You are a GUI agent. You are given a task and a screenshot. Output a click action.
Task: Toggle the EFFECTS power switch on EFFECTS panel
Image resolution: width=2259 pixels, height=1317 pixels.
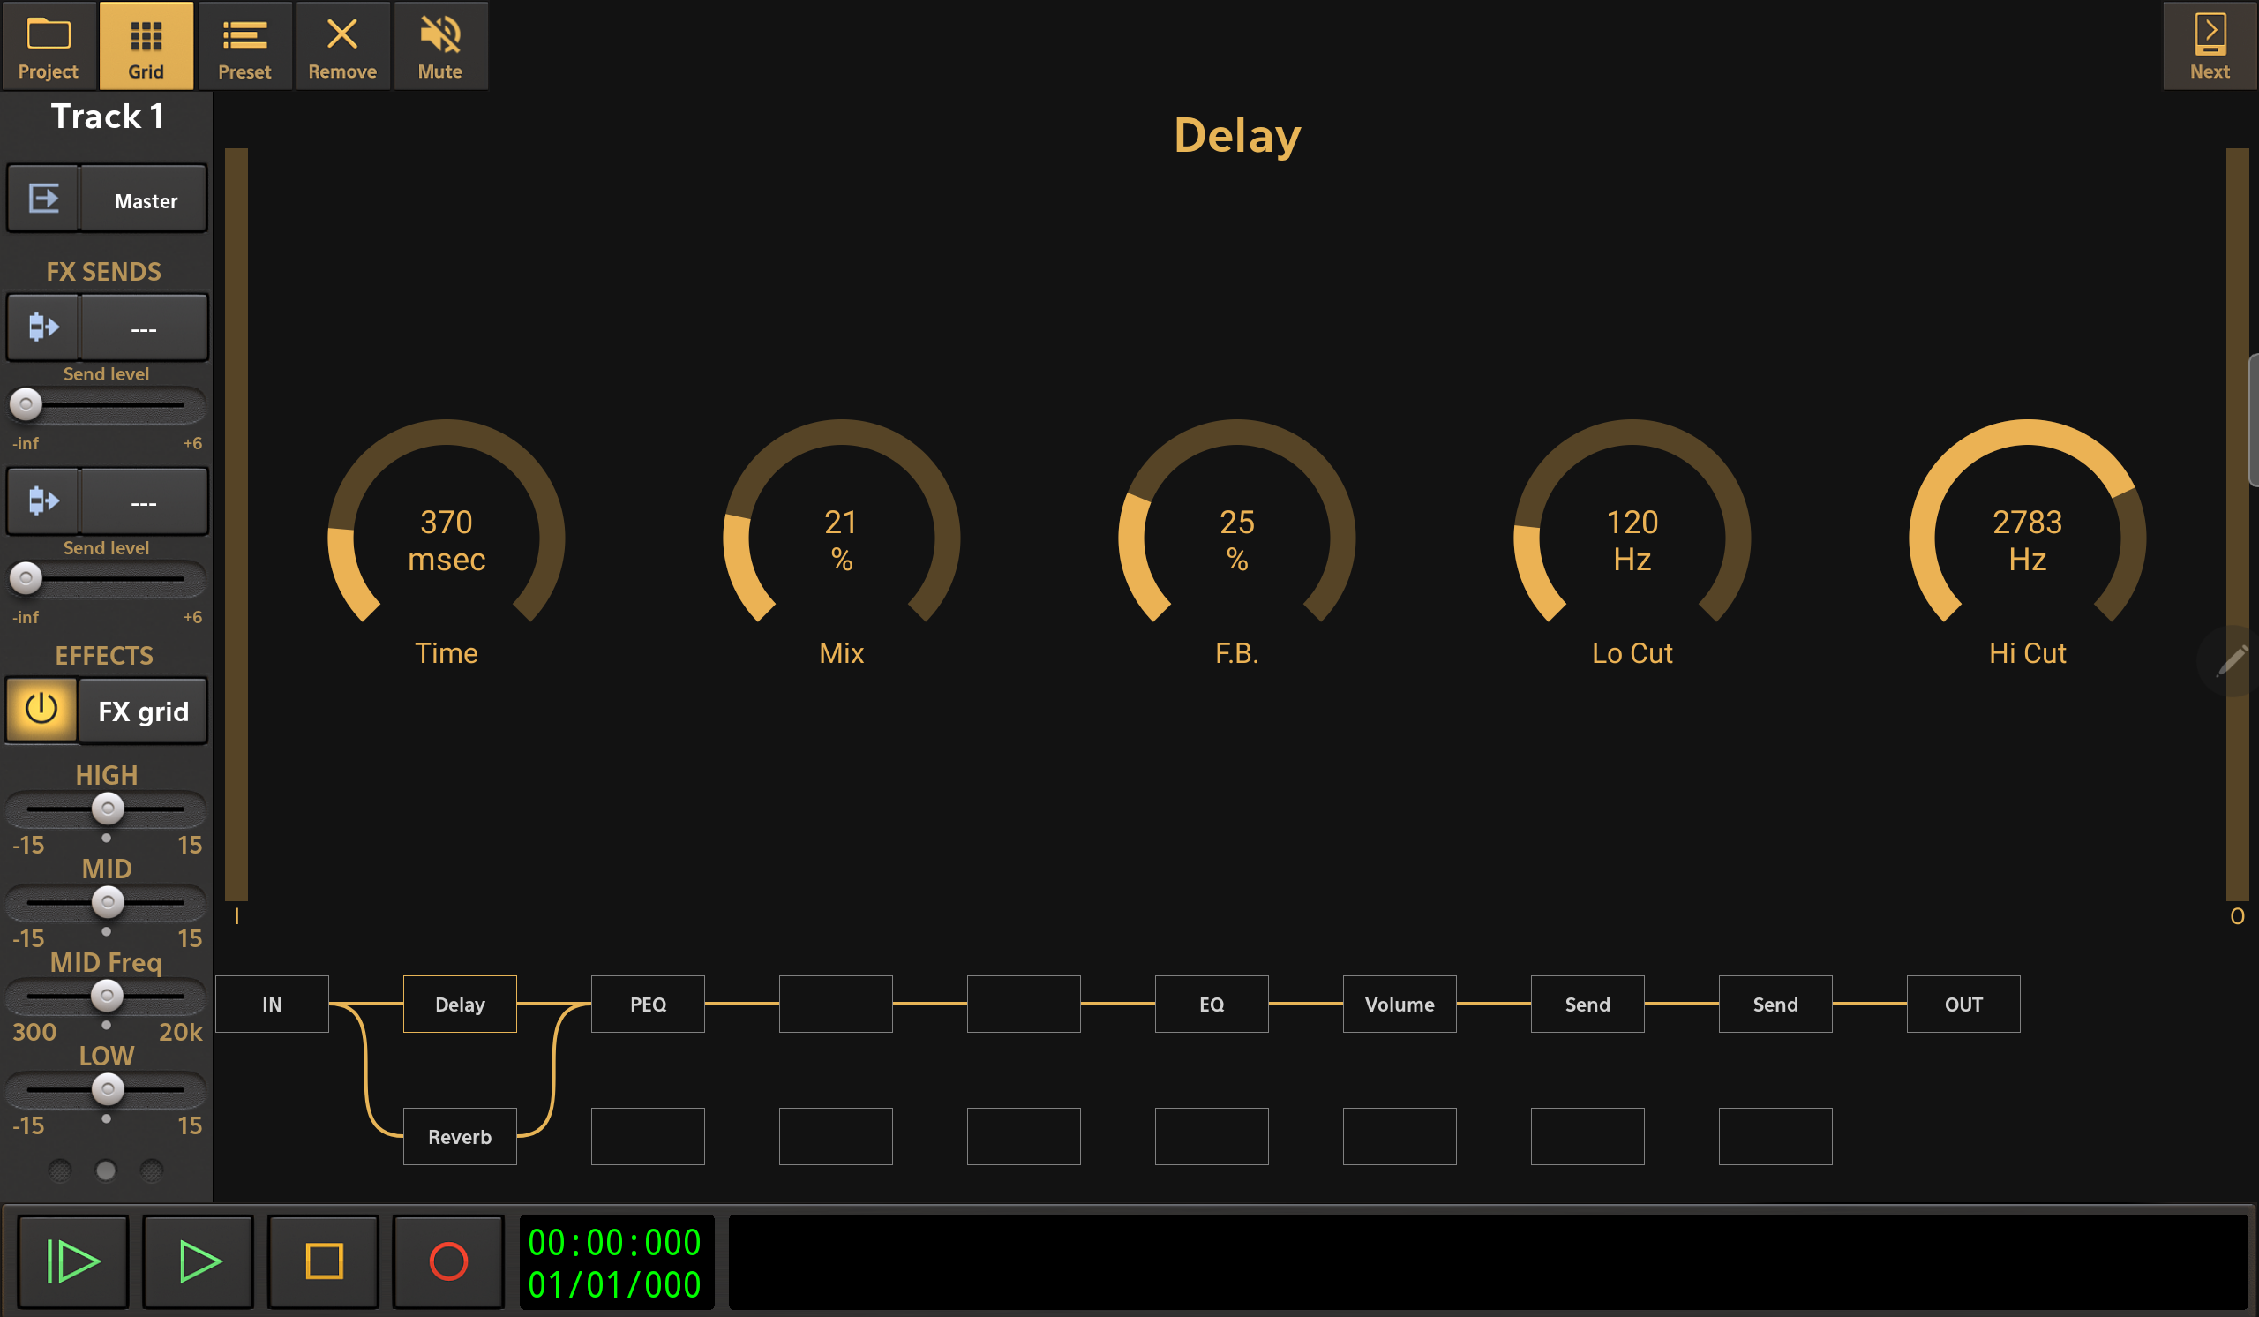[x=41, y=710]
